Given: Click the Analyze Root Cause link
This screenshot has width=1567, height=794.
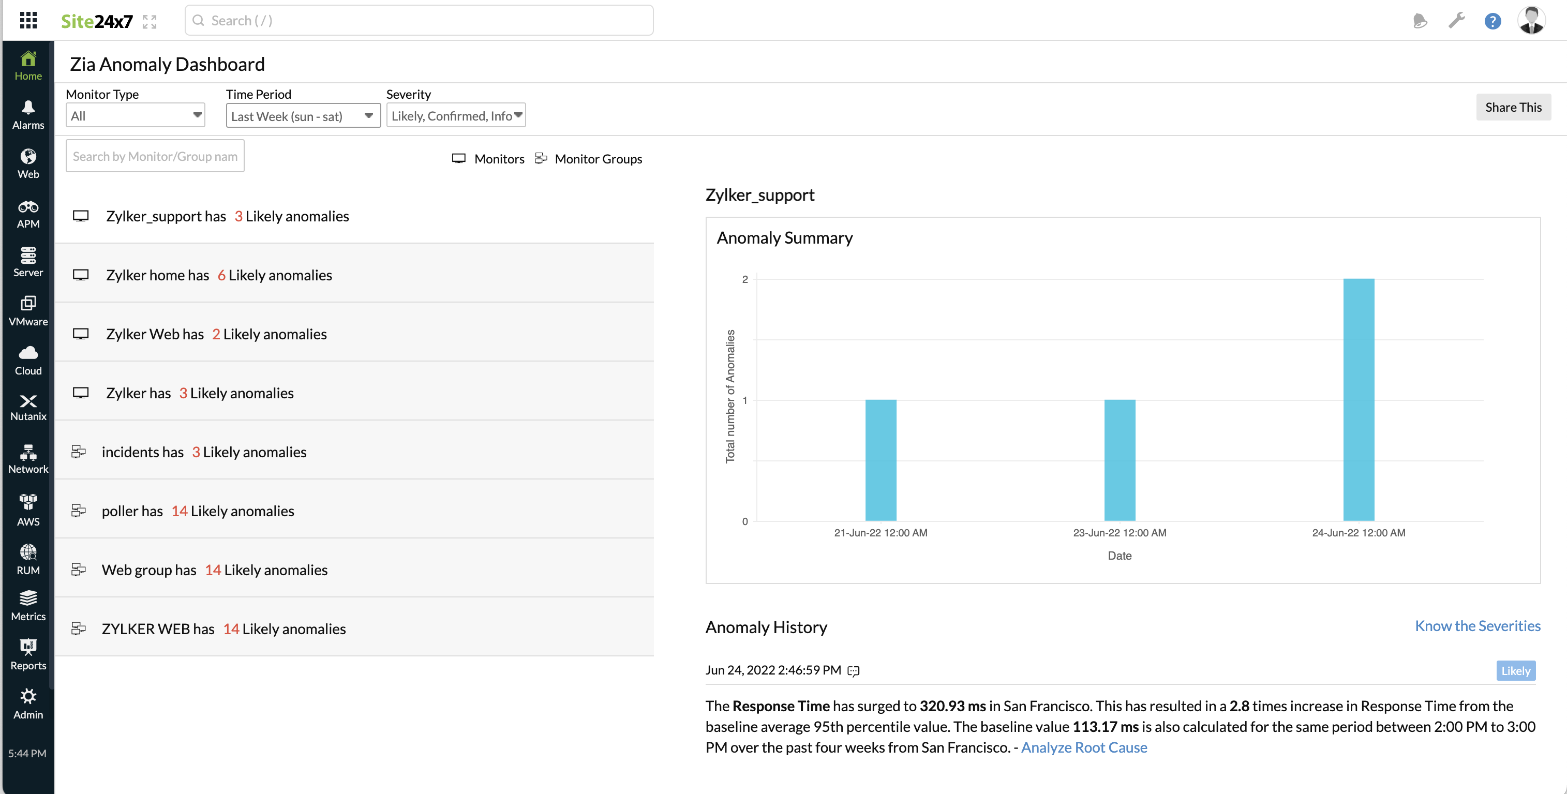Looking at the screenshot, I should [1084, 747].
